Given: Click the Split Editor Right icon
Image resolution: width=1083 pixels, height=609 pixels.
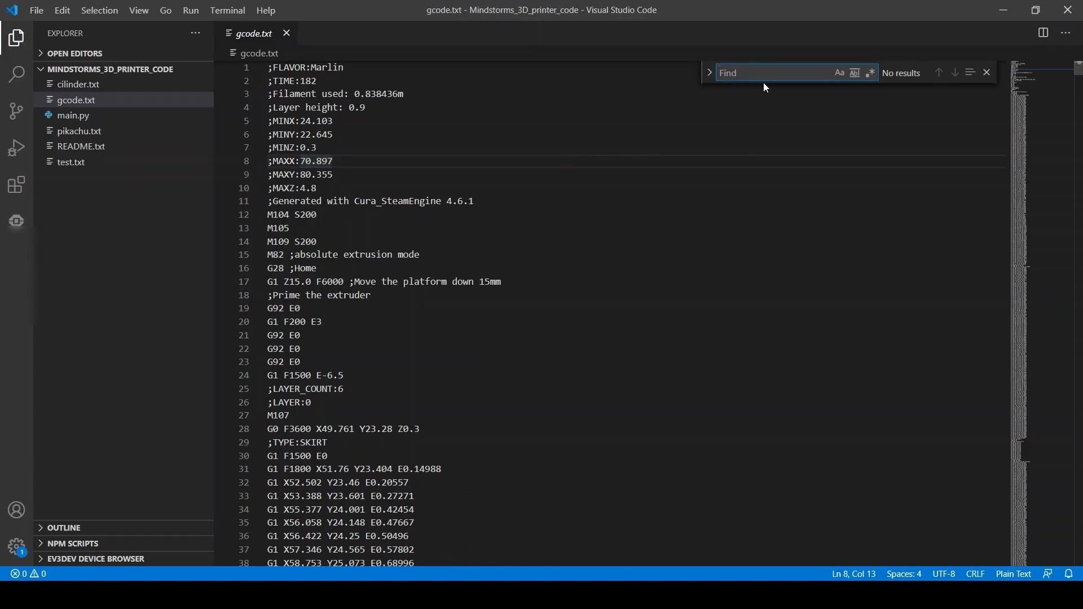Looking at the screenshot, I should (x=1043, y=33).
